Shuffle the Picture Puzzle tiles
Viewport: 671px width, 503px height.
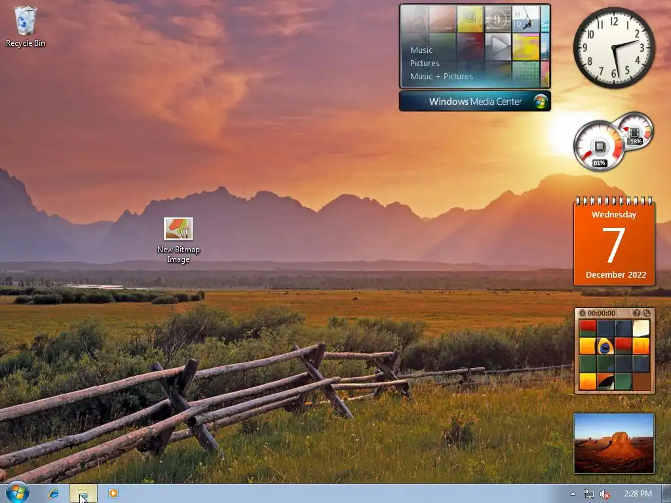click(x=647, y=313)
